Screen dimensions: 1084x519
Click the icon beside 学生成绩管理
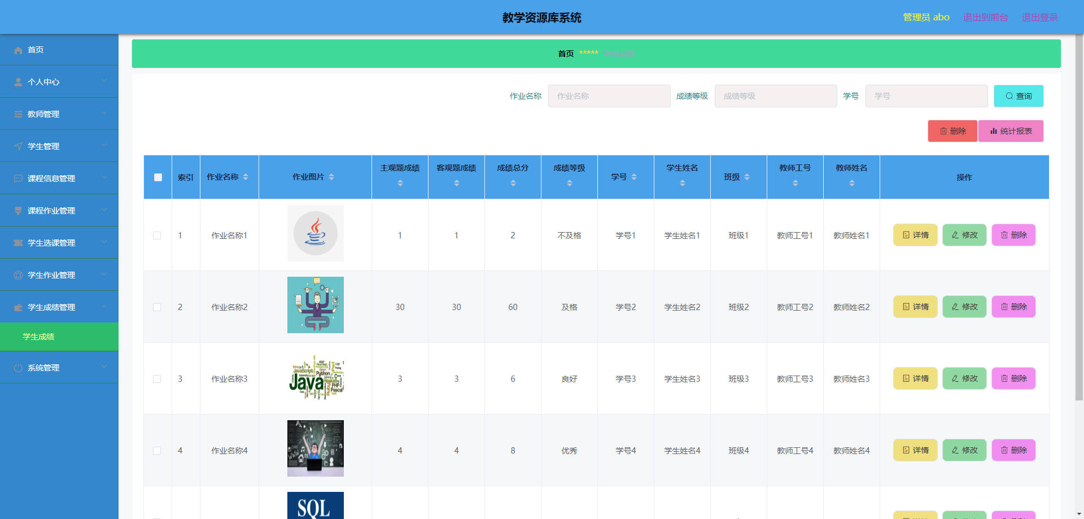coord(18,308)
